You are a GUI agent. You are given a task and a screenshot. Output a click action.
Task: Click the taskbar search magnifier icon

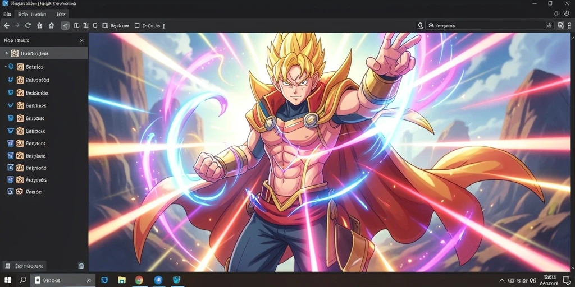click(x=22, y=280)
